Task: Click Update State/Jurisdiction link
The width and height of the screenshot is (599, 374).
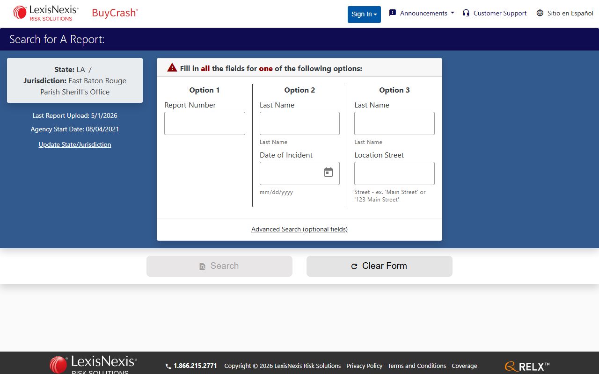Action: [x=75, y=144]
